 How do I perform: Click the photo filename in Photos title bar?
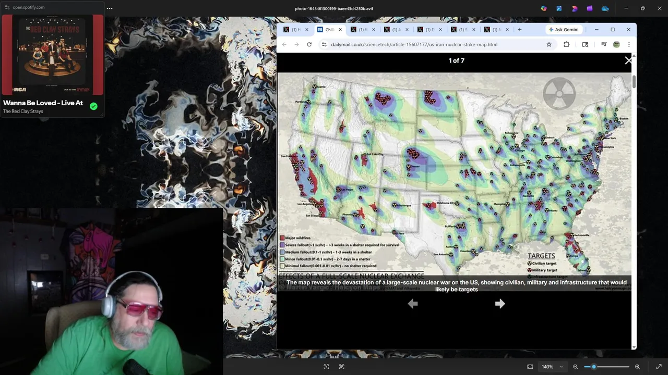pos(334,8)
